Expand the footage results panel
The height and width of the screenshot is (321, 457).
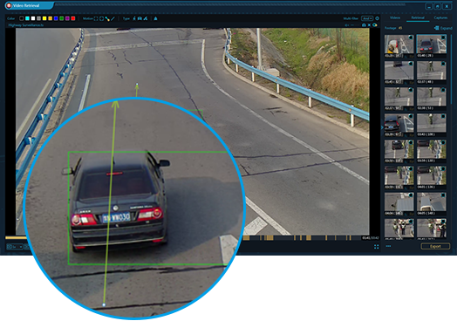pyautogui.click(x=443, y=28)
